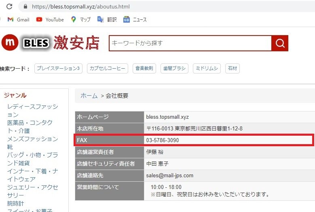315x212 pixels.
Task: Click the 10:00 - 18:00 business hours
Action: (x=166, y=187)
